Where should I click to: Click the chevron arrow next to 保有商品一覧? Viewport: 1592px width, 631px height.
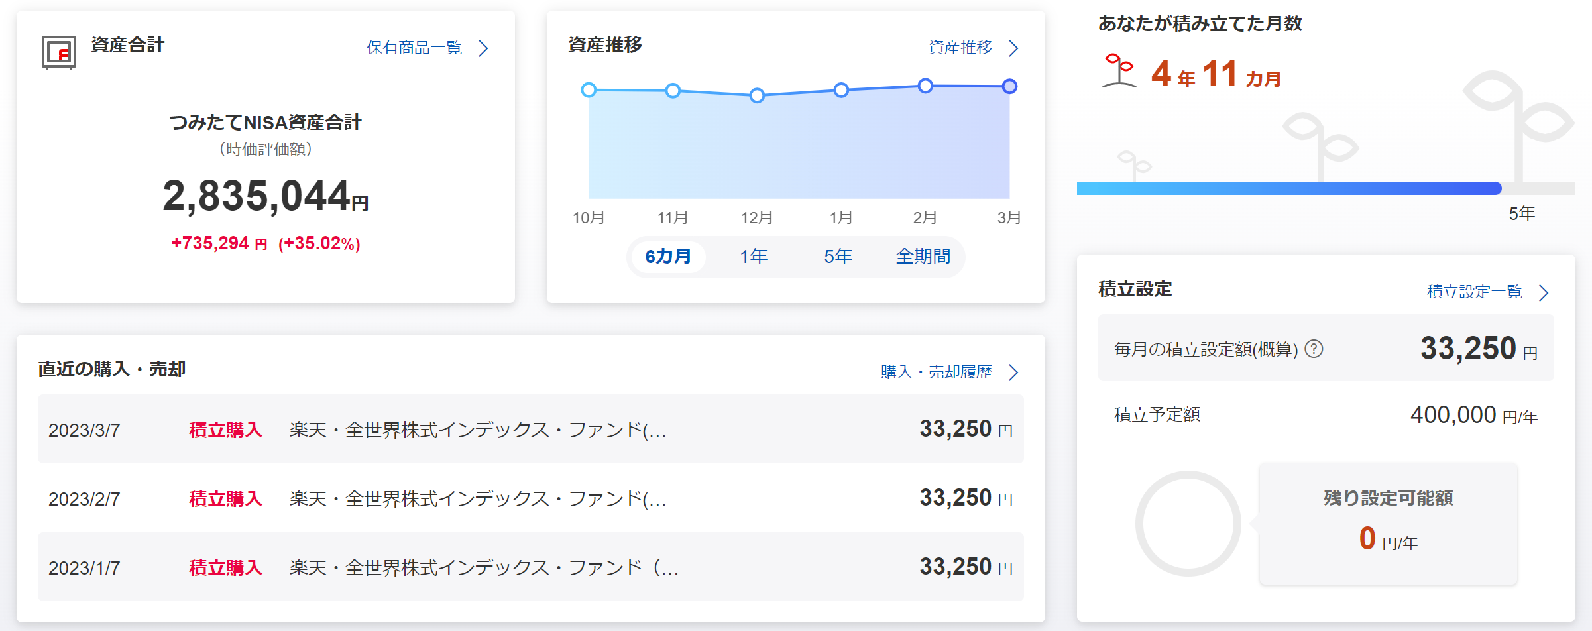click(484, 48)
